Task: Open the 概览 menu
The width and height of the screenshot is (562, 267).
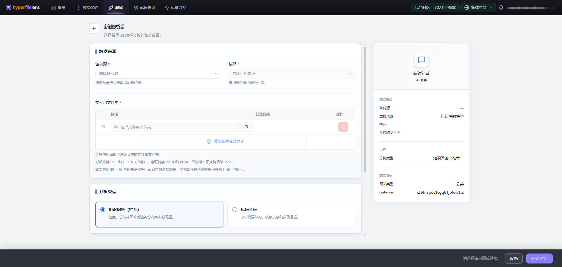Action: 58,8
